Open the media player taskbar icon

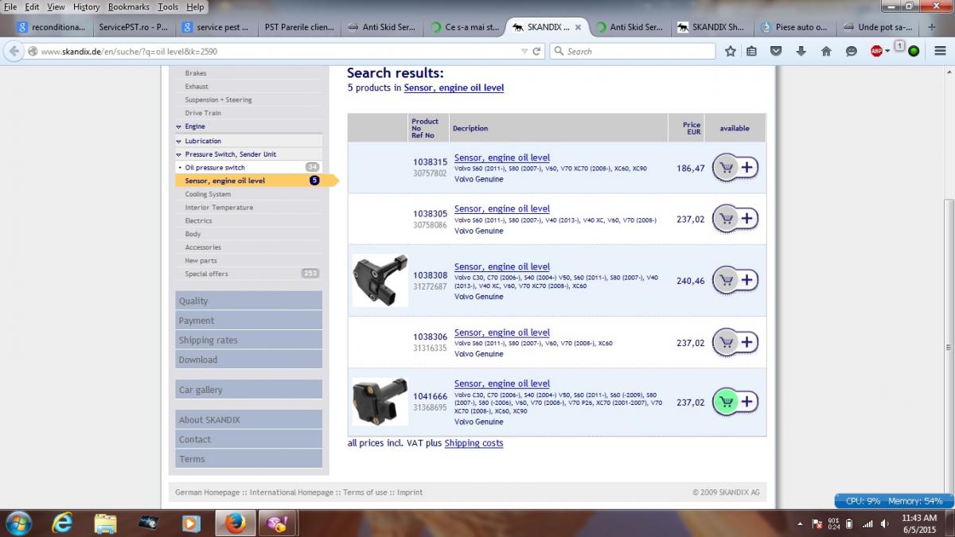(x=190, y=523)
